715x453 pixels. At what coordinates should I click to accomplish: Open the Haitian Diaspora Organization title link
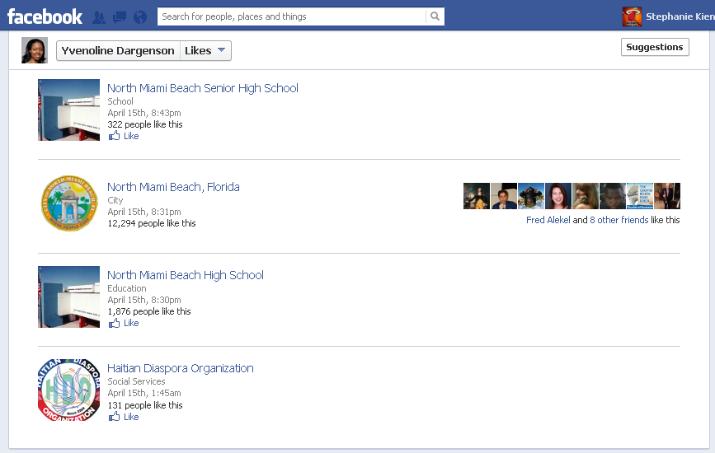[180, 368]
